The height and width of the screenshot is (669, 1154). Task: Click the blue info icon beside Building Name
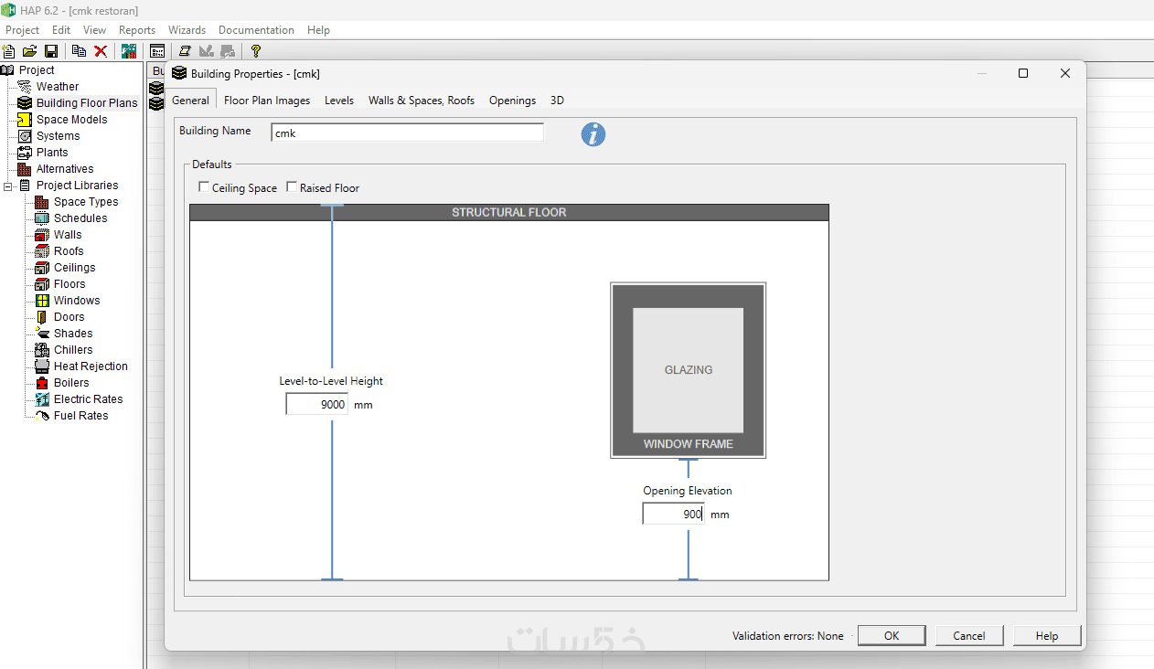[x=593, y=134]
